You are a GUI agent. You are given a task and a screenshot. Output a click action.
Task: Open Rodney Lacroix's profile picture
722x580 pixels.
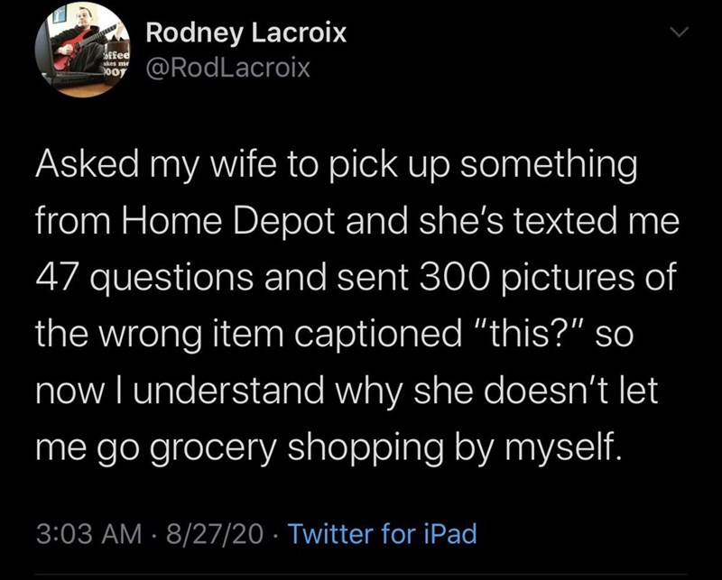(83, 50)
